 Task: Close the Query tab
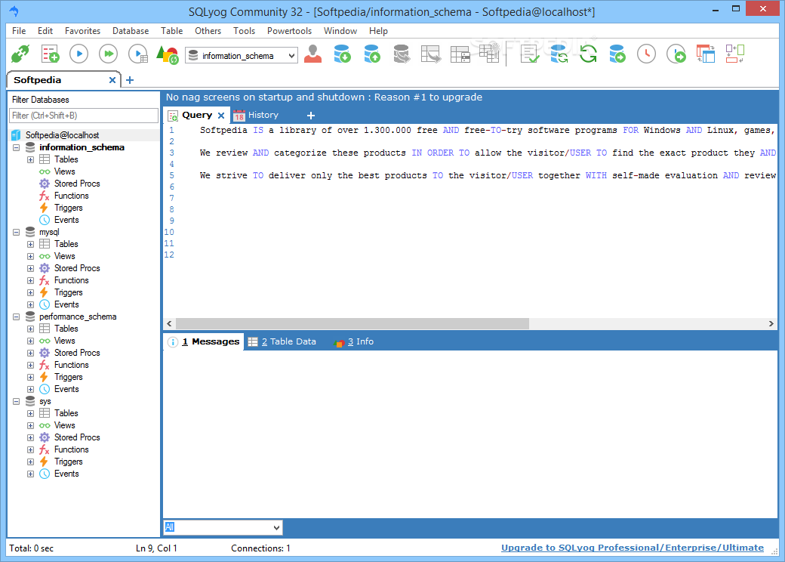[220, 116]
